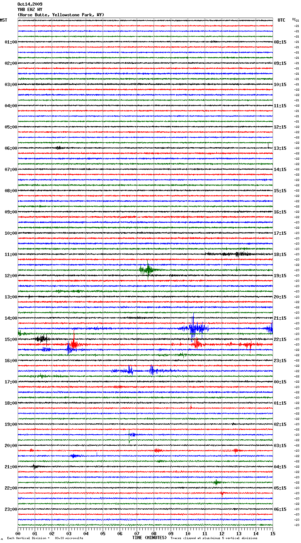The width and height of the screenshot is (301, 543).
Task: Click the '(Horse Butte, Yellowstone Park, WY)' title
Action: click(x=61, y=15)
